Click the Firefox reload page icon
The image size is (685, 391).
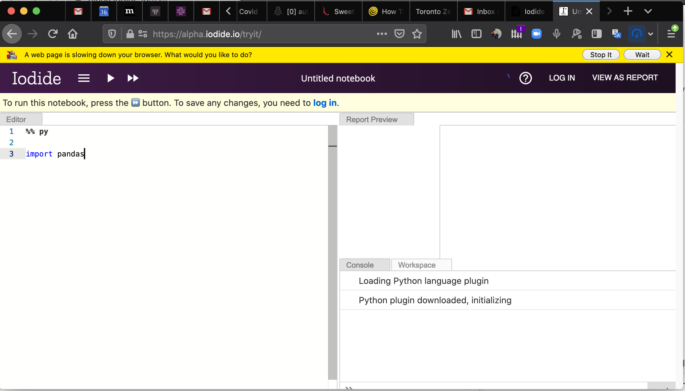53,34
